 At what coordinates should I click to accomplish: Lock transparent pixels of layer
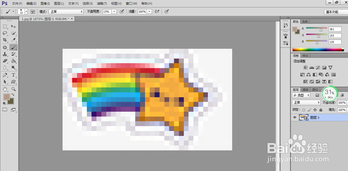click(x=304, y=110)
